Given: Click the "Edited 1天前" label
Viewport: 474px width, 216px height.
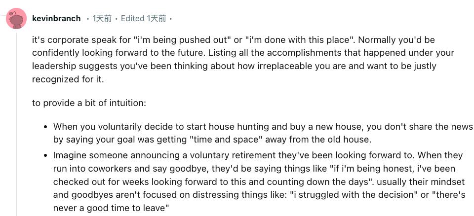Looking at the screenshot, I should [x=143, y=19].
